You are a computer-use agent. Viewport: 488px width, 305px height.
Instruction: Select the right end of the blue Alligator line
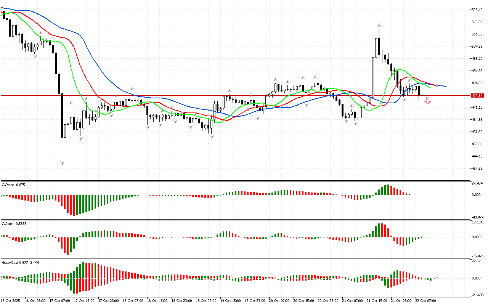tap(445, 86)
